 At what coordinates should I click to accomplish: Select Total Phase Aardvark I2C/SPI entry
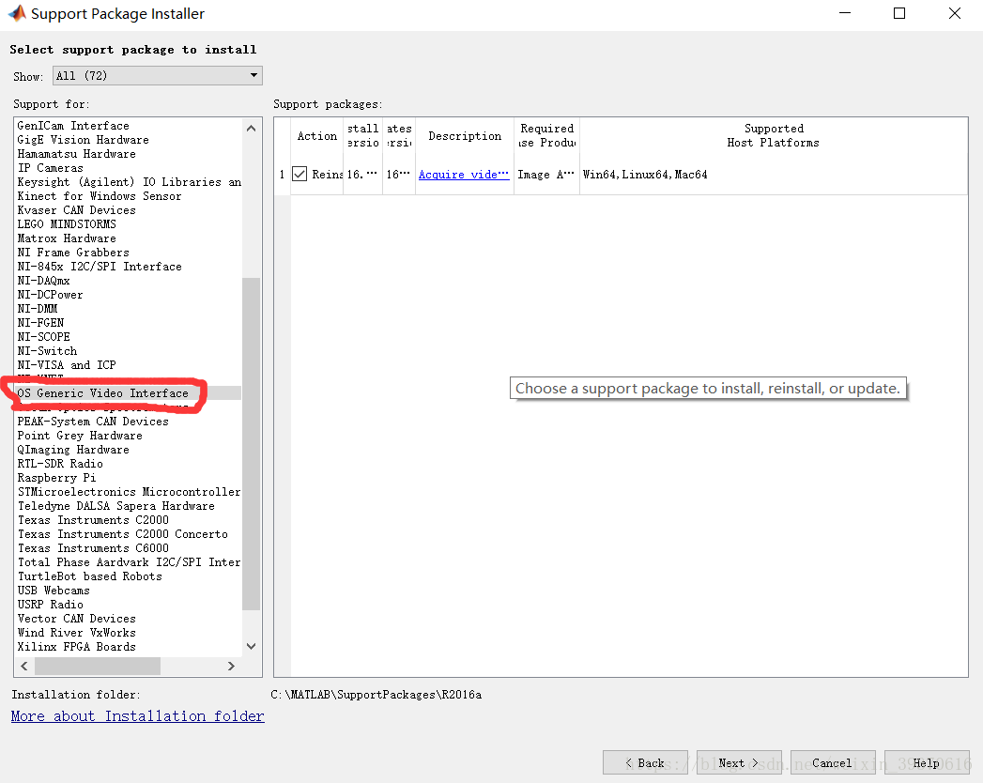tap(128, 562)
